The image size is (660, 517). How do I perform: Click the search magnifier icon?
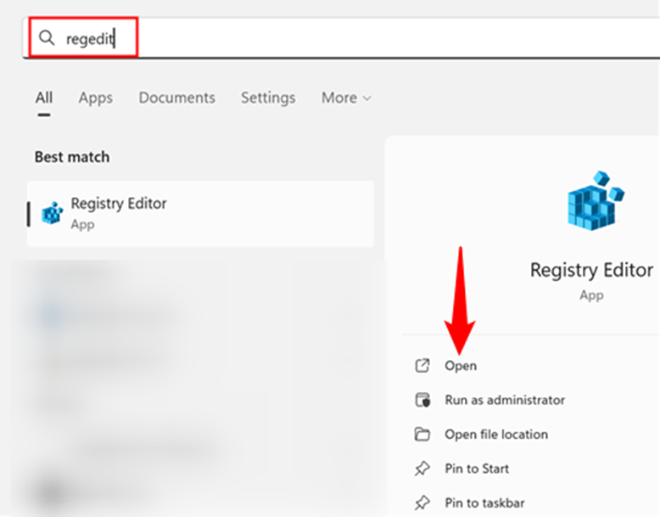coord(47,38)
